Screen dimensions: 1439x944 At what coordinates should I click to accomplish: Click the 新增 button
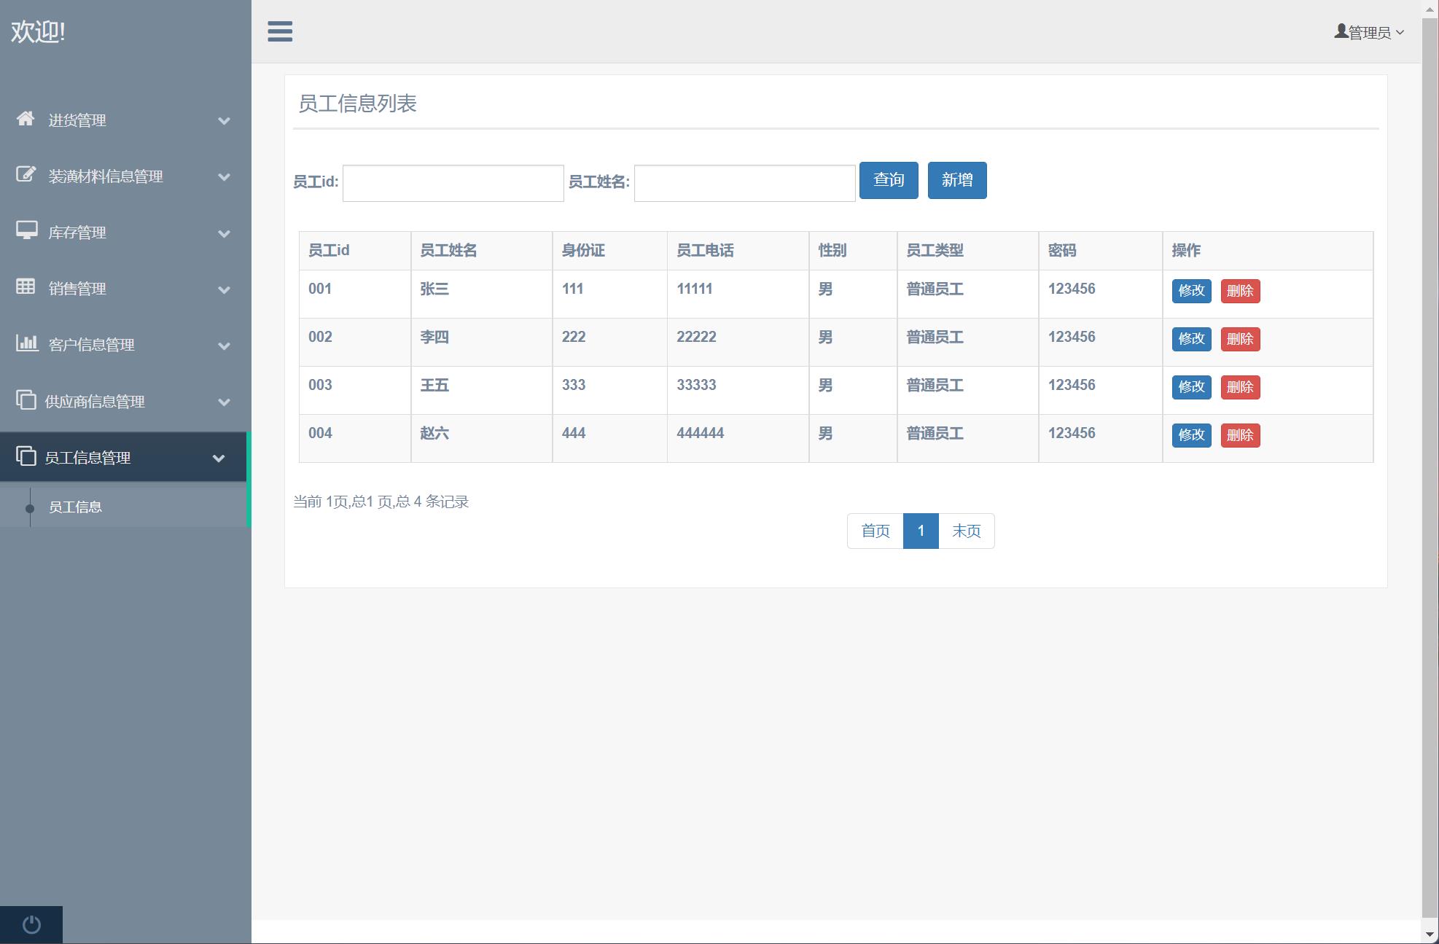point(956,180)
